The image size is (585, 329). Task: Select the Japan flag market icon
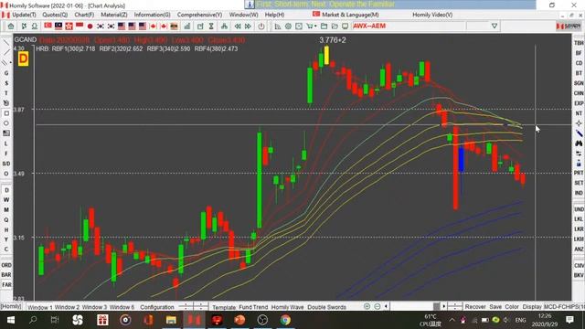coord(90,27)
